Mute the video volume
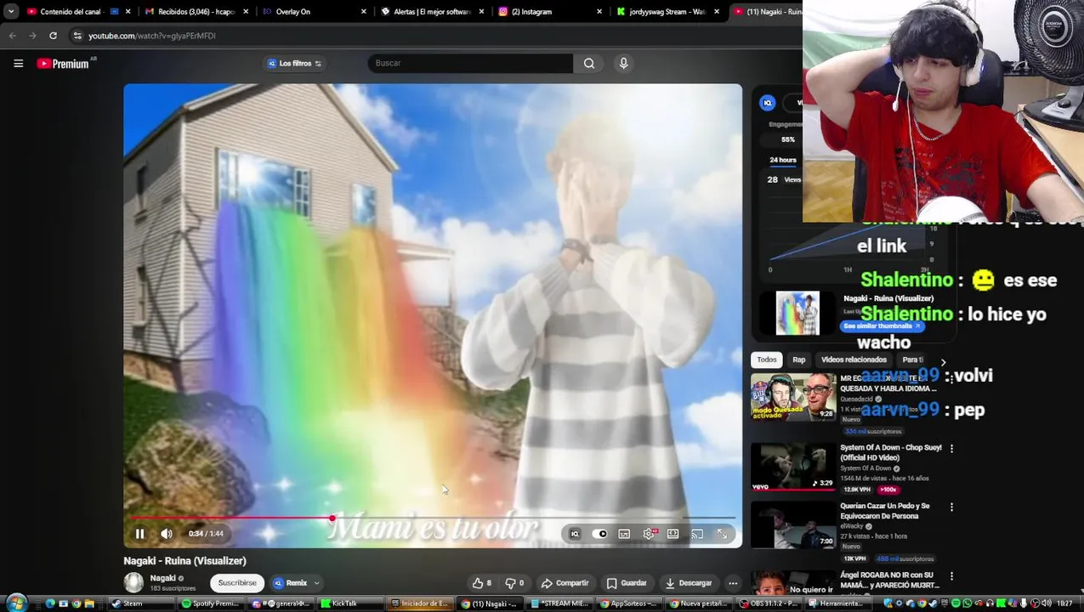Image resolution: width=1084 pixels, height=612 pixels. pyautogui.click(x=167, y=534)
